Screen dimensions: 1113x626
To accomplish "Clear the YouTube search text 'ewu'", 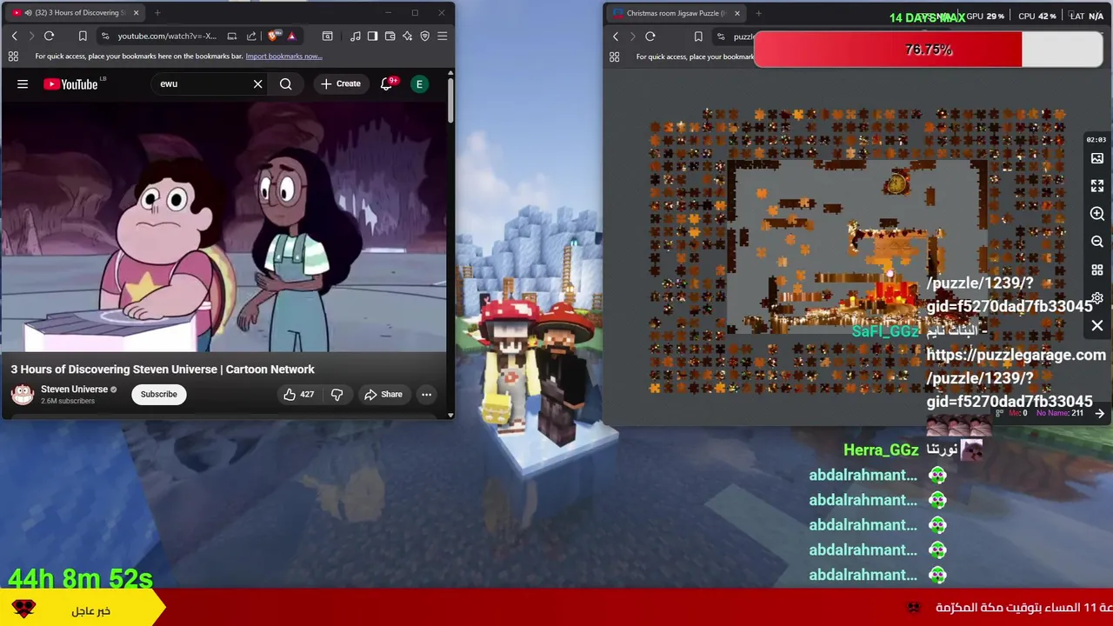I will click(257, 84).
